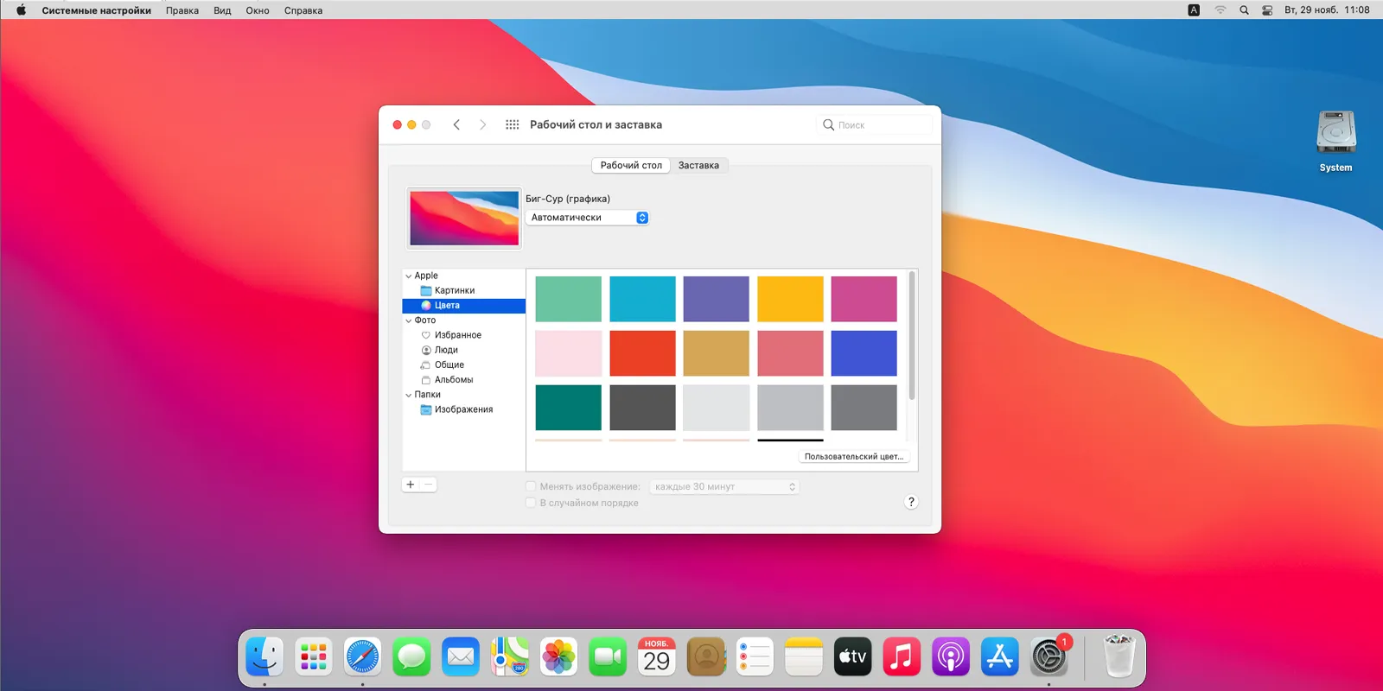Open Maps app in the Dock

(510, 658)
